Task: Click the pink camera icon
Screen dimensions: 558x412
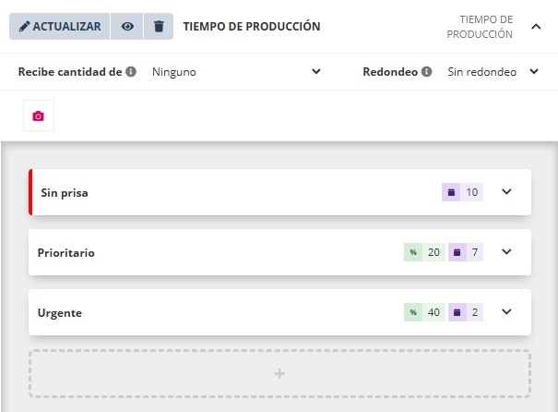Action: tap(38, 116)
